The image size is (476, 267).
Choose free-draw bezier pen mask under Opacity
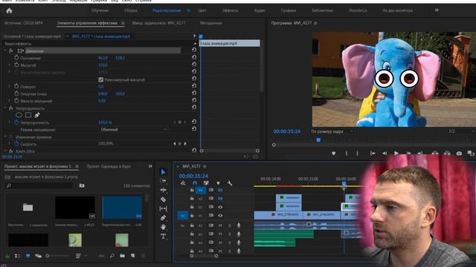click(x=37, y=115)
